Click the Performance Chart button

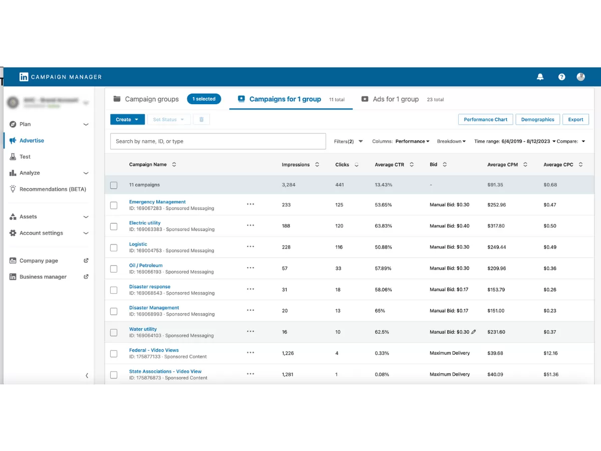tap(485, 119)
